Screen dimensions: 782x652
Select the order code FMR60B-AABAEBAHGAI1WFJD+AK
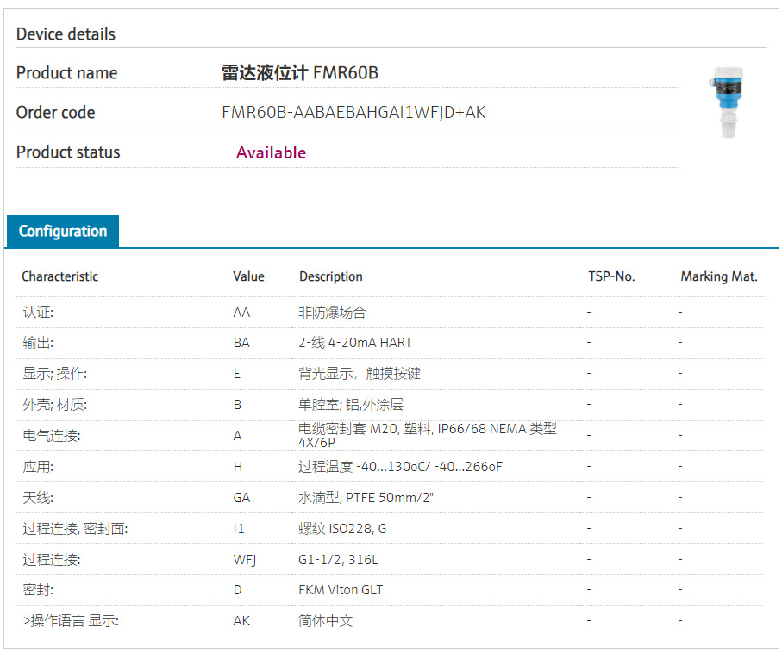pos(353,113)
